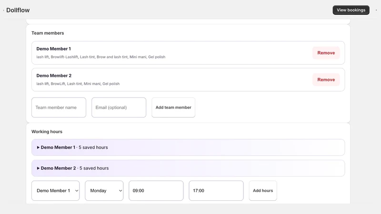The height and width of the screenshot is (214, 381).
Task: Click the Add team member button
Action: point(173,107)
